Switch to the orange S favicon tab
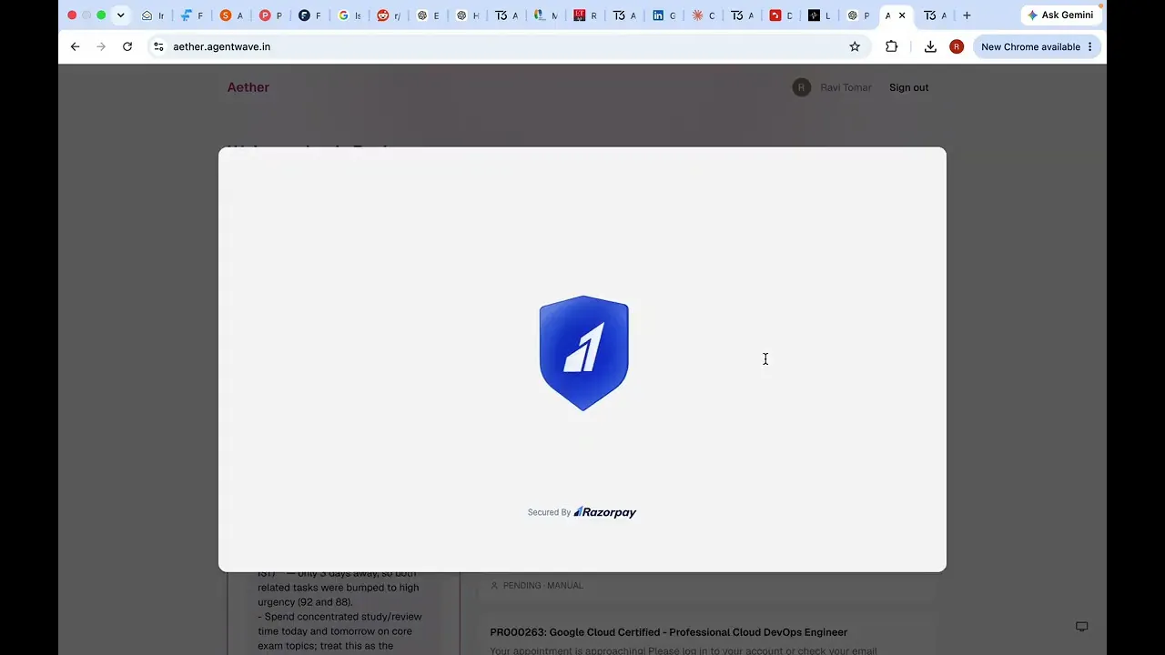The height and width of the screenshot is (655, 1165). [x=231, y=15]
